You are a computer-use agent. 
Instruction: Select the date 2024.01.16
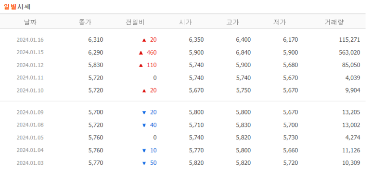point(30,40)
